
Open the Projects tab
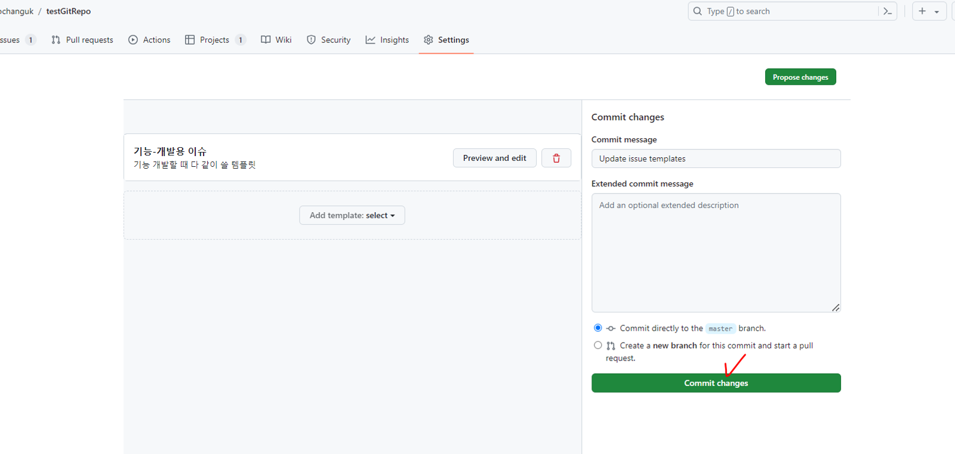[215, 40]
